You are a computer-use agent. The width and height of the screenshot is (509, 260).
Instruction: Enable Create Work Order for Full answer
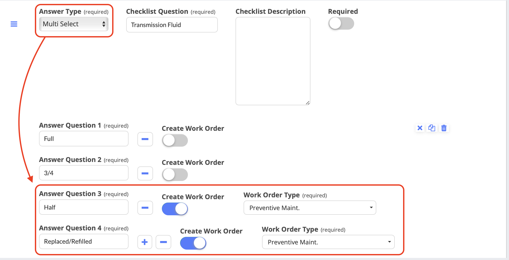pos(175,140)
